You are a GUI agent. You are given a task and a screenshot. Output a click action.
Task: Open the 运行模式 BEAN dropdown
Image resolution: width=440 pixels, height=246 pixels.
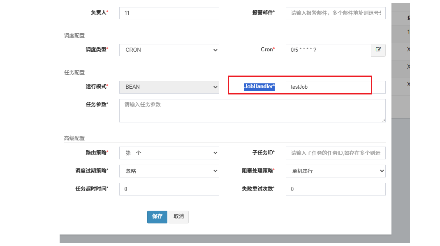tap(169, 87)
